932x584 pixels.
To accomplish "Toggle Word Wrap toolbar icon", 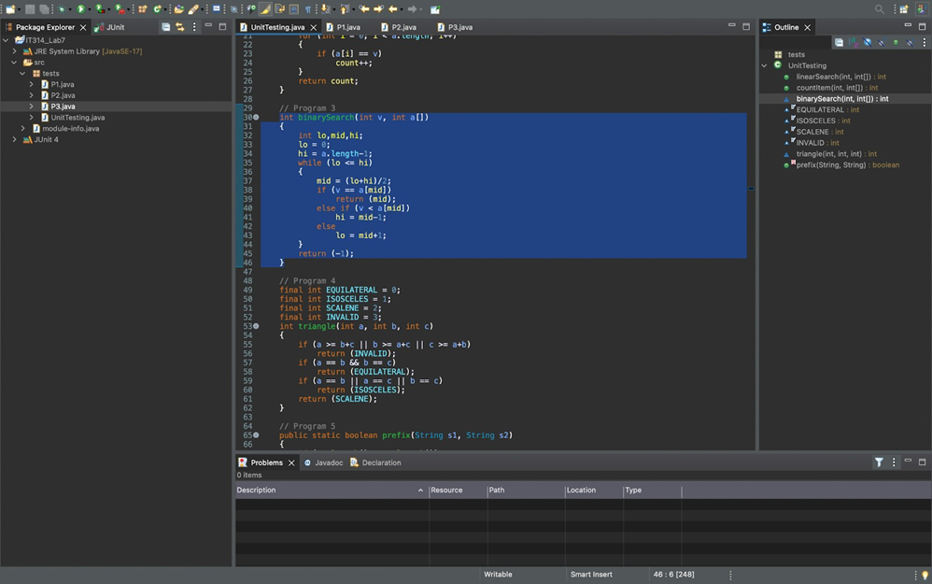I will pos(279,9).
